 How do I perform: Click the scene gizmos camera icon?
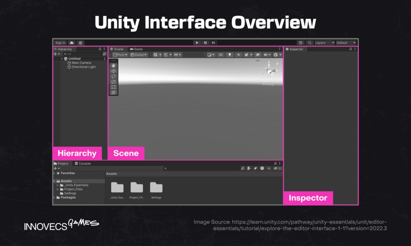pos(266,54)
